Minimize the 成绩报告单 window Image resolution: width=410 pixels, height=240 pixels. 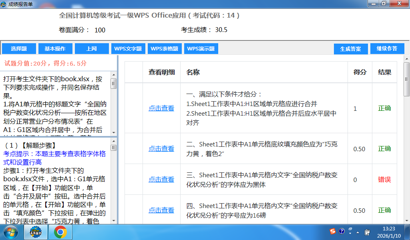pyautogui.click(x=374, y=4)
